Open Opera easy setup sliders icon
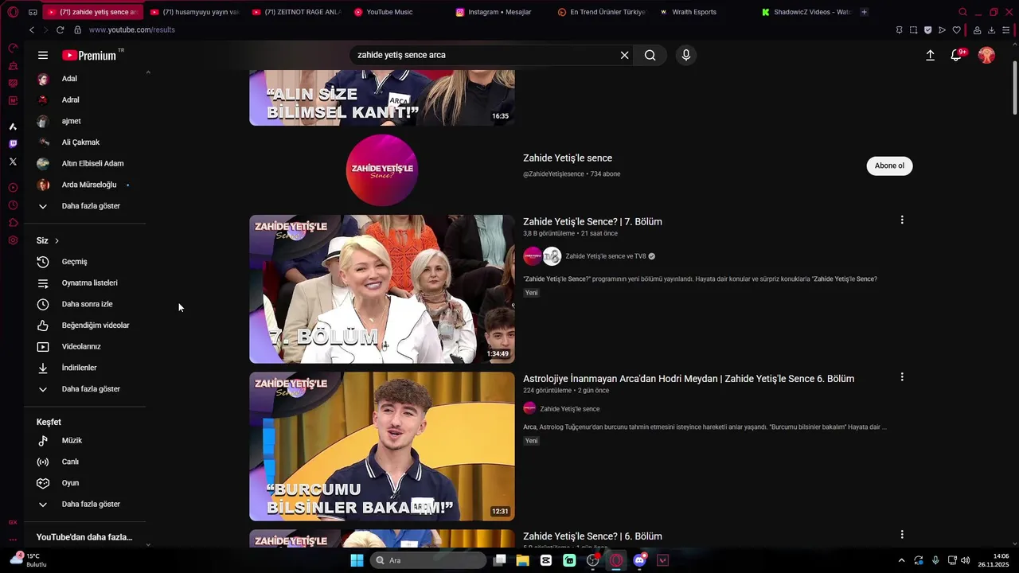Viewport: 1019px width, 573px height. point(1006,30)
